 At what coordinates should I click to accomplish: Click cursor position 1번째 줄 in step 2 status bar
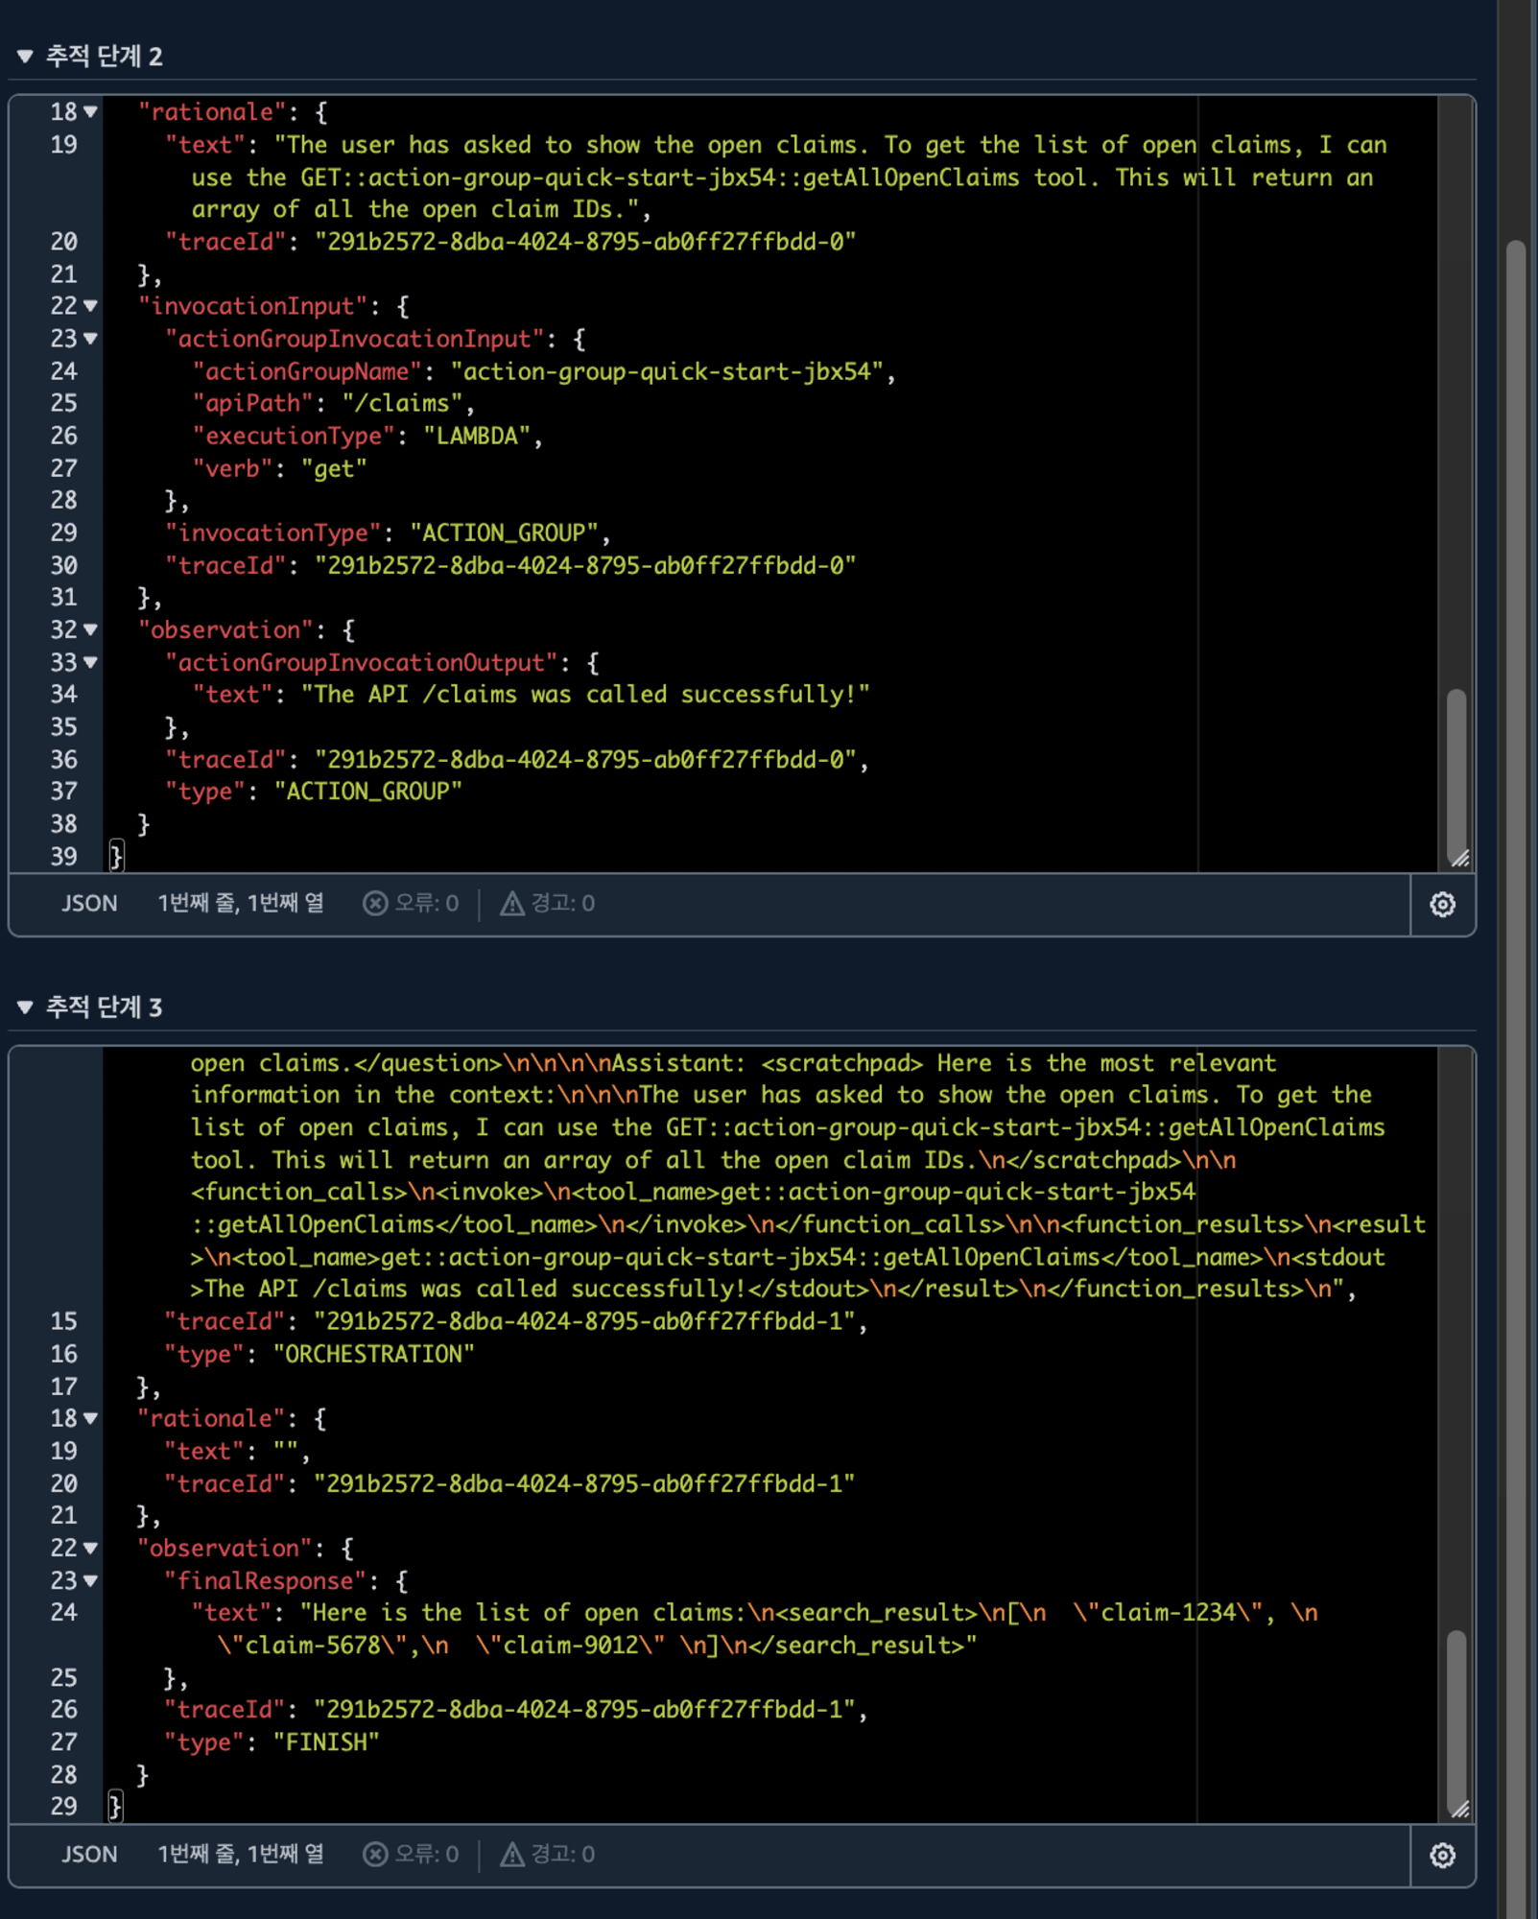point(241,903)
